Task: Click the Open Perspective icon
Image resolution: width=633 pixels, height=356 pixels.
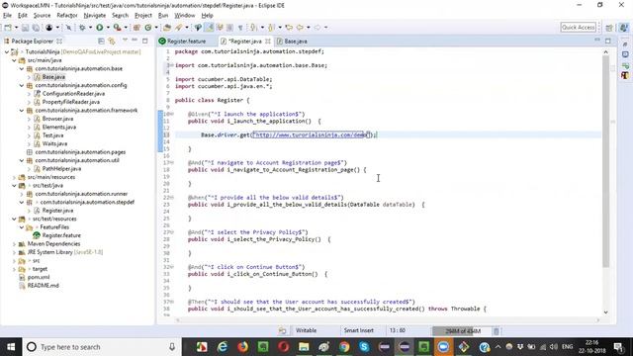Action: point(609,28)
